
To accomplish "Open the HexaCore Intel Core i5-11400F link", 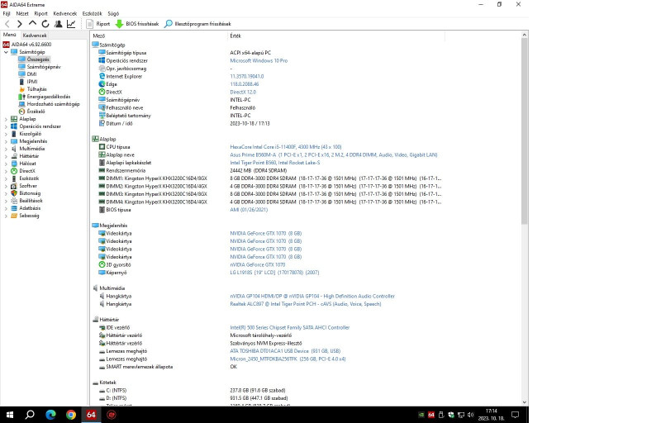I will tap(286, 147).
